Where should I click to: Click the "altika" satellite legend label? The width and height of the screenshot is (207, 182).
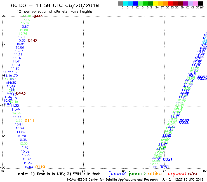[155, 173]
